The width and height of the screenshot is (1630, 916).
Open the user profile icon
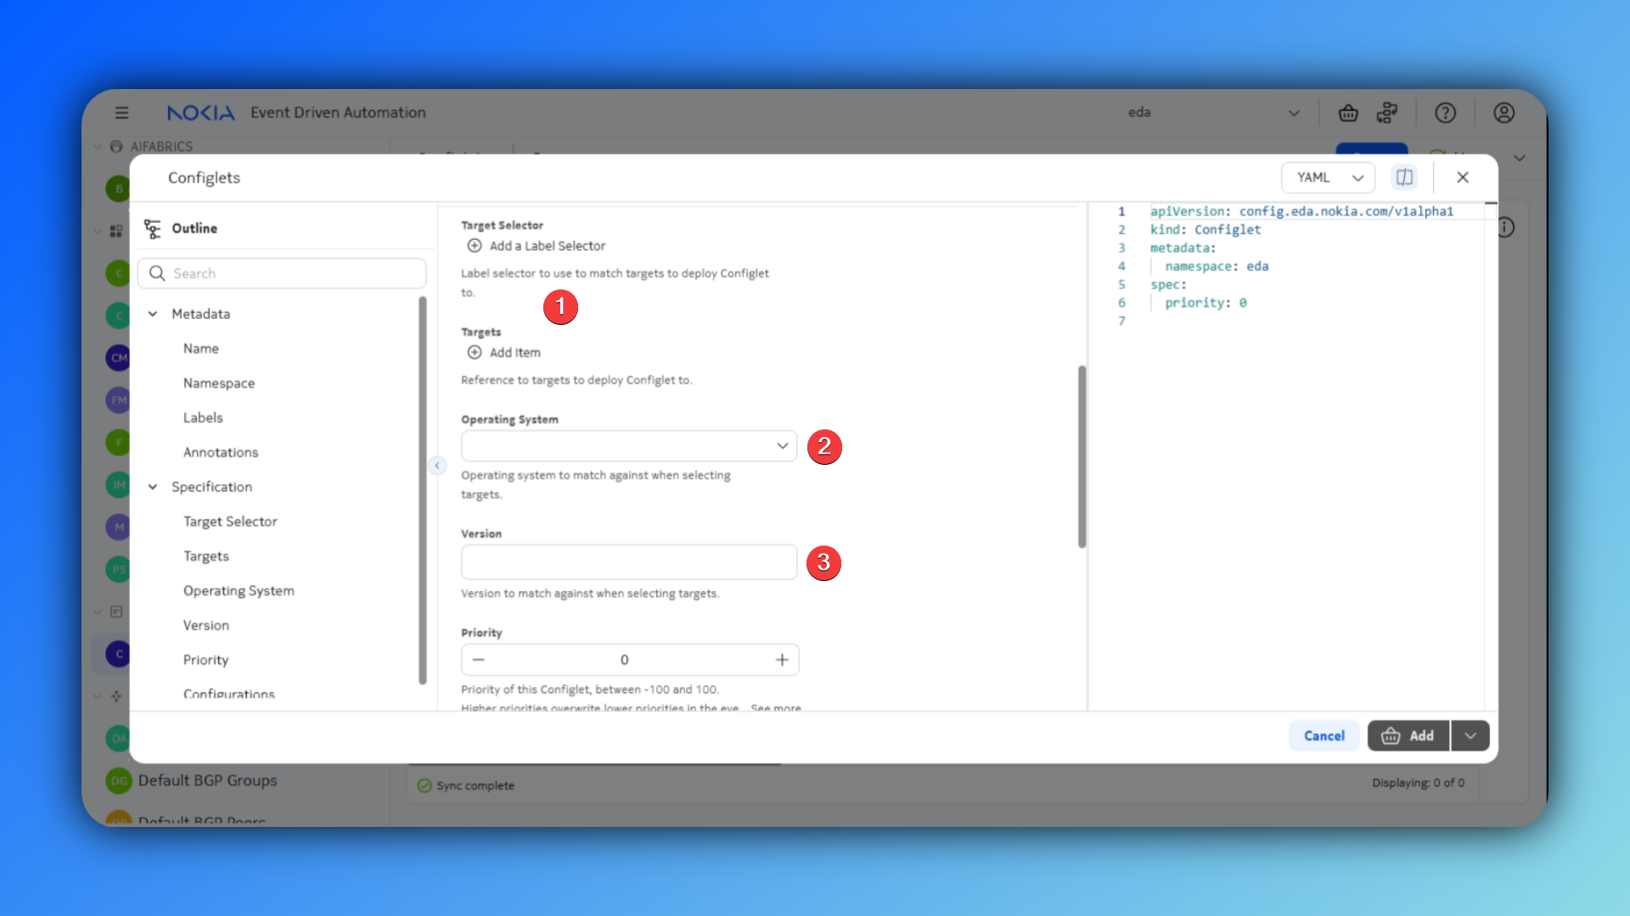(x=1504, y=113)
